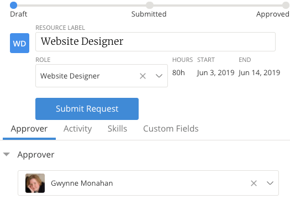Viewport: 290px width, 199px height.
Task: Clear the Website Designer role selection
Action: (x=143, y=76)
